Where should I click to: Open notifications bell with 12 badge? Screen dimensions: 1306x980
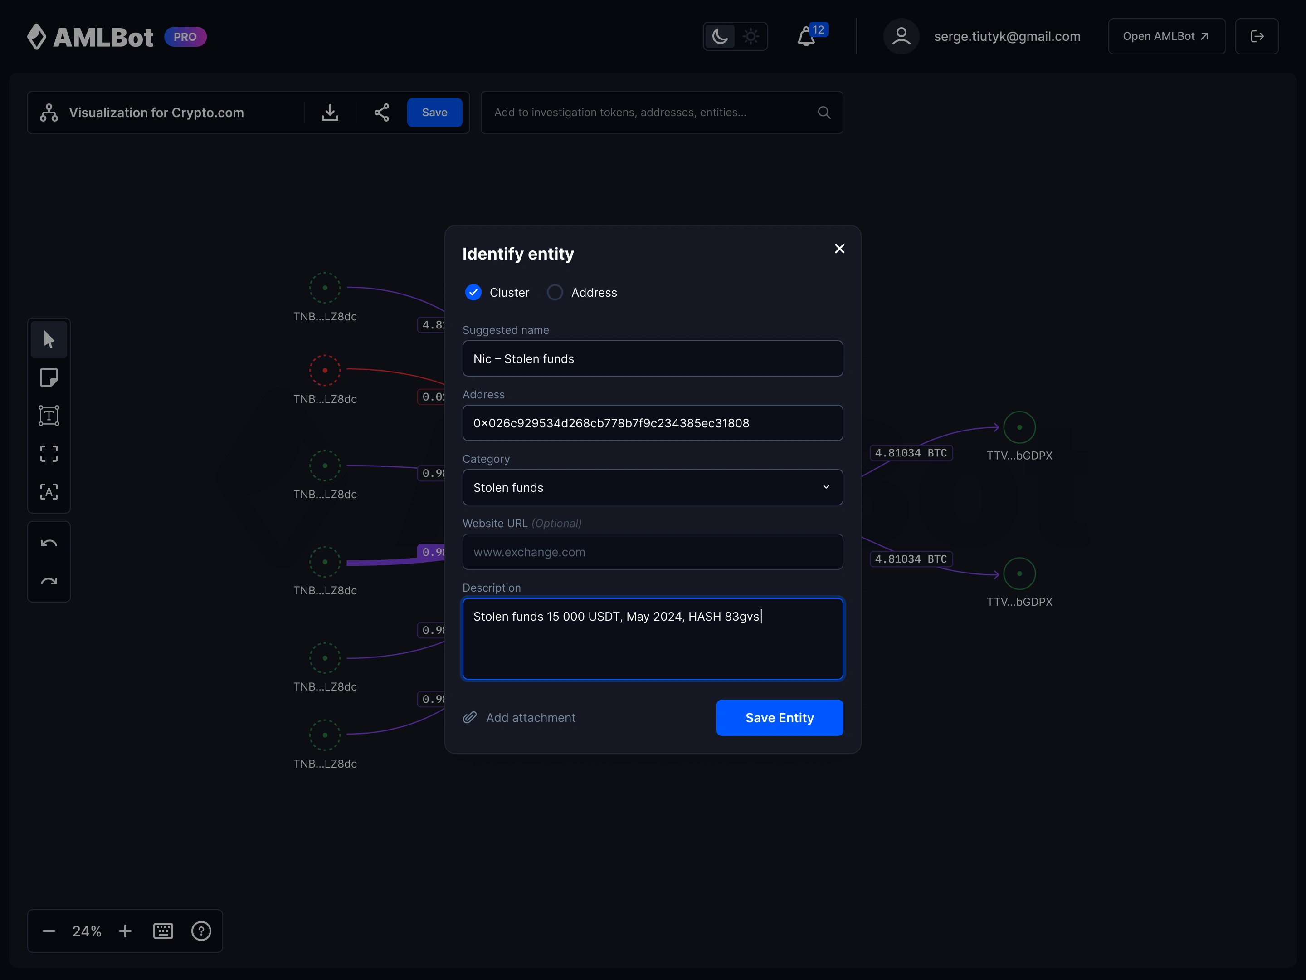tap(807, 37)
